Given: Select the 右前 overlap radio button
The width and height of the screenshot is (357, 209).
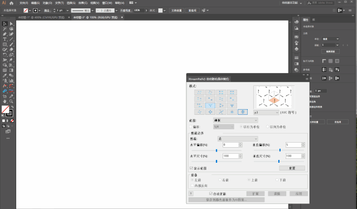Looking at the screenshot, I should 220,179.
